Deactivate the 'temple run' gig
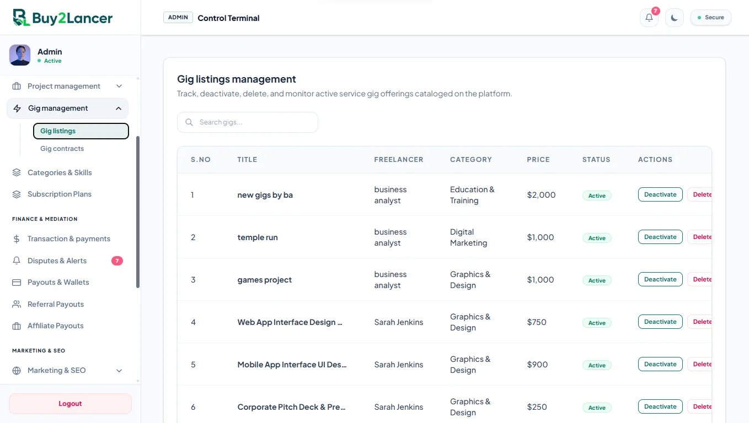The width and height of the screenshot is (749, 423). (x=660, y=237)
